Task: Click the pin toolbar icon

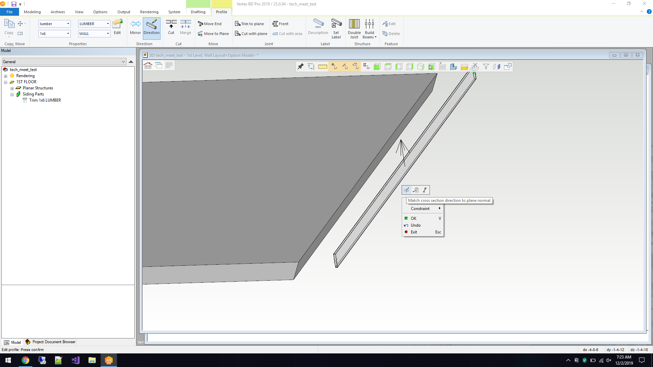Action: [300, 67]
